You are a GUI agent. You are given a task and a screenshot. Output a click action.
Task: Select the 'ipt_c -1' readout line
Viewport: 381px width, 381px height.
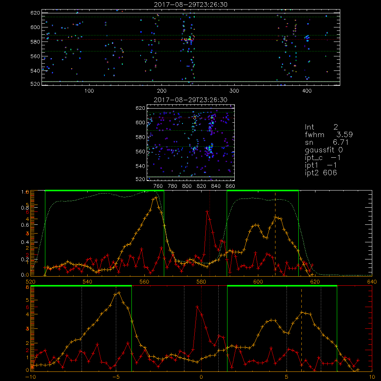(323, 157)
